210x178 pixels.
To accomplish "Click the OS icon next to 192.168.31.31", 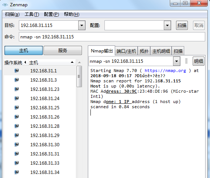I will coord(17,154).
